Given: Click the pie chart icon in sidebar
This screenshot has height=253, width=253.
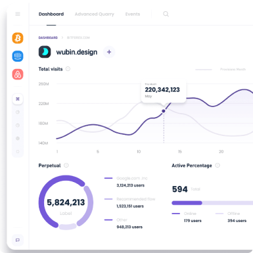Looking at the screenshot, I should 18,112.
